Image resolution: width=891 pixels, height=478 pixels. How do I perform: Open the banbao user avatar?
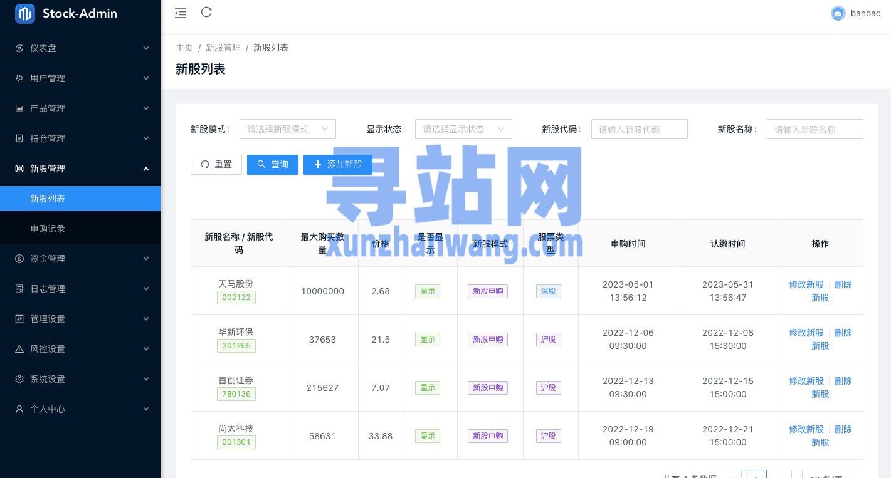tap(838, 13)
